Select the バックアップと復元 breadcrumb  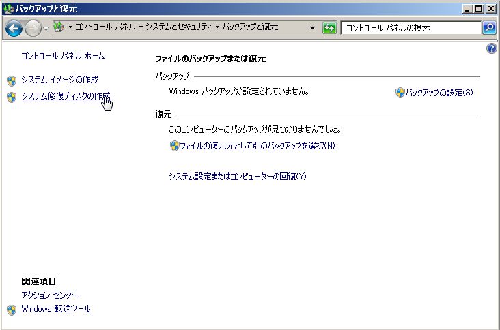[x=250, y=27]
